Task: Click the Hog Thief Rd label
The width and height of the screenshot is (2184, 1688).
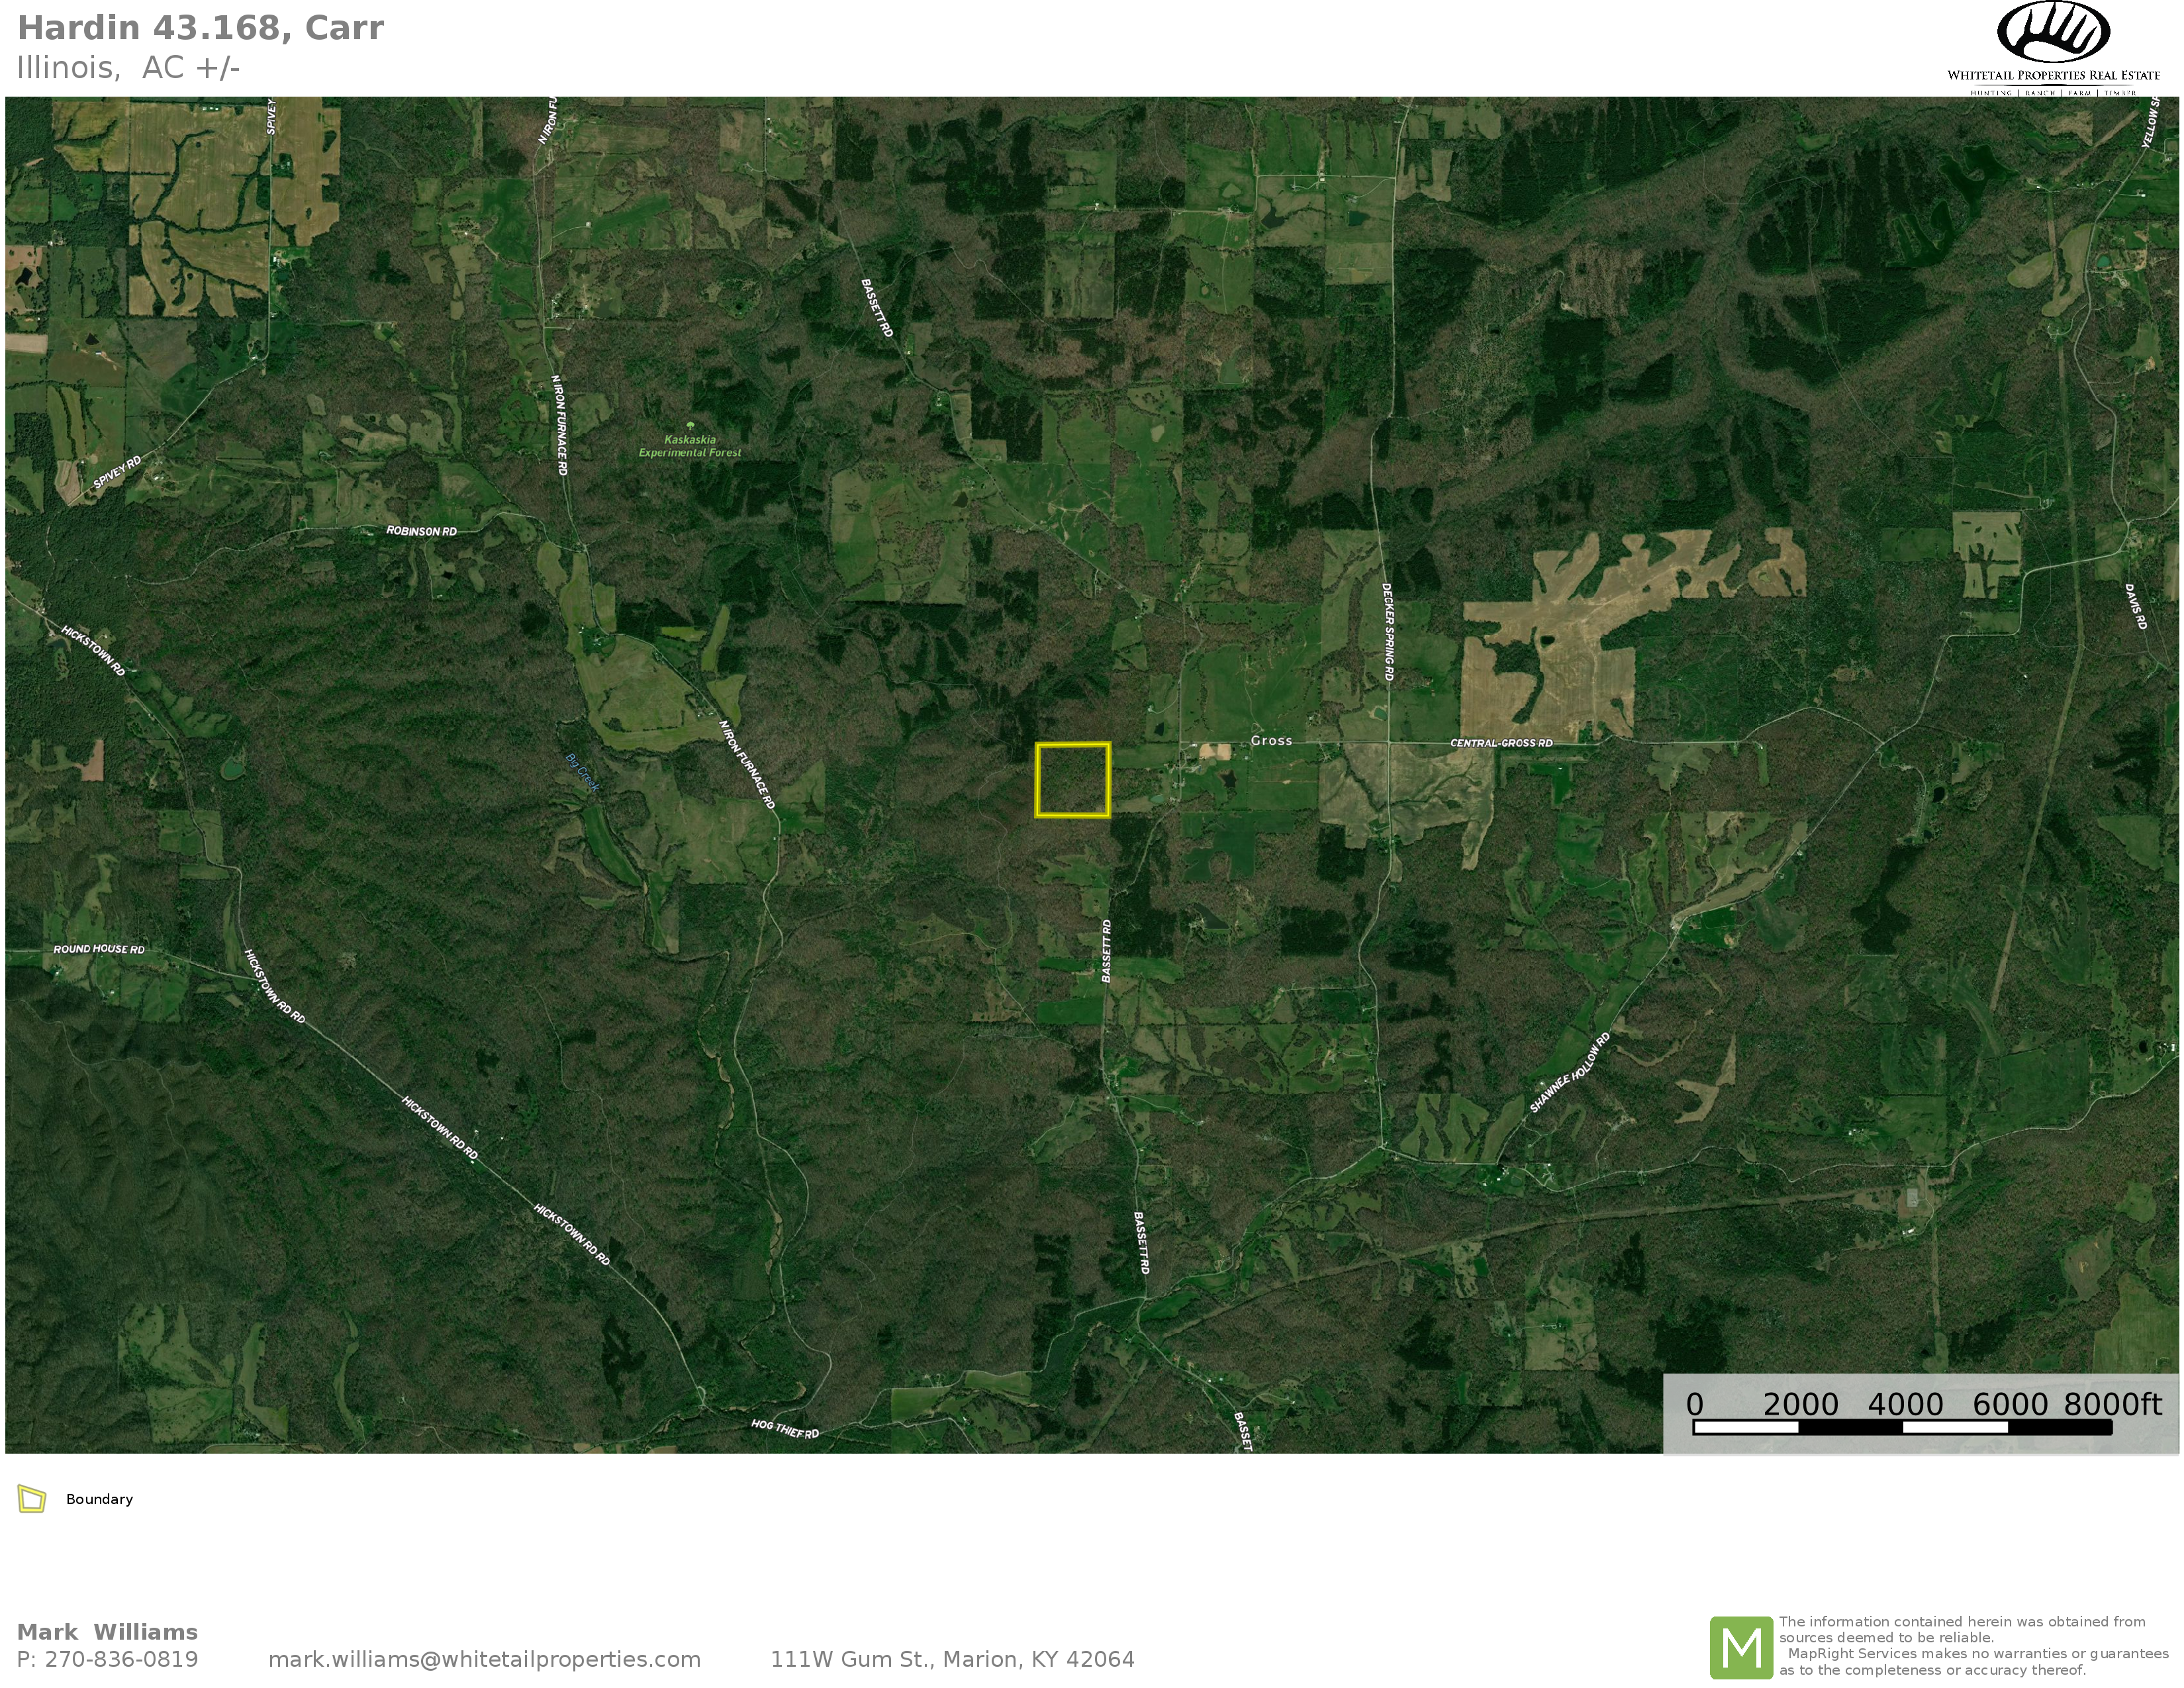Action: (x=785, y=1429)
